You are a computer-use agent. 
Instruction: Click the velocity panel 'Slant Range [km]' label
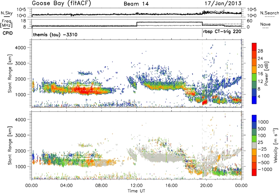click(x=10, y=145)
